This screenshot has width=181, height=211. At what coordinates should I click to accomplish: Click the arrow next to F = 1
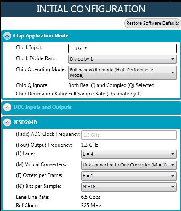pos(173,176)
